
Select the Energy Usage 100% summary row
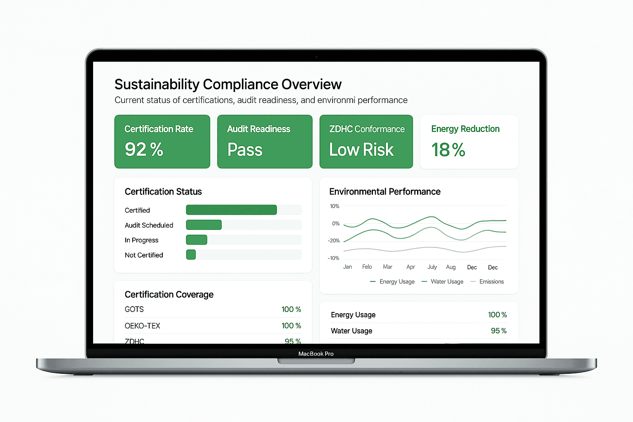tap(418, 315)
